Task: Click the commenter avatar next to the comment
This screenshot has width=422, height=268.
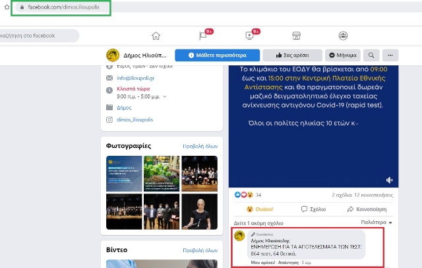Action: click(x=239, y=236)
